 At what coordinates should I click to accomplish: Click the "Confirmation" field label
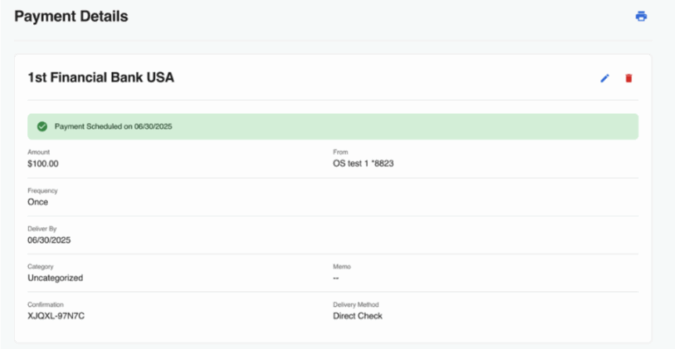45,305
